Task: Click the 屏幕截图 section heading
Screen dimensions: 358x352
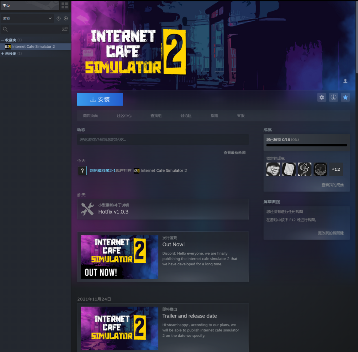Action: coord(272,202)
